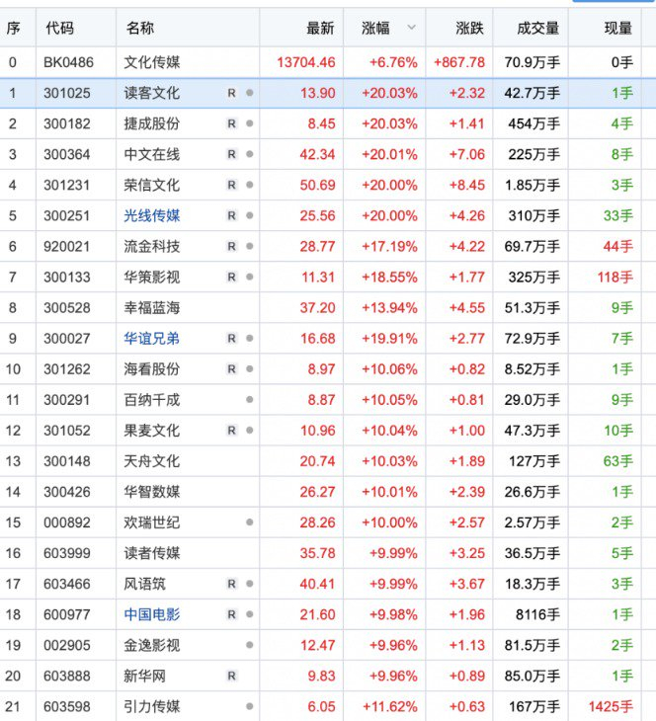The image size is (656, 721).
Task: Sort by the 成交量 column header
Action: [x=537, y=28]
